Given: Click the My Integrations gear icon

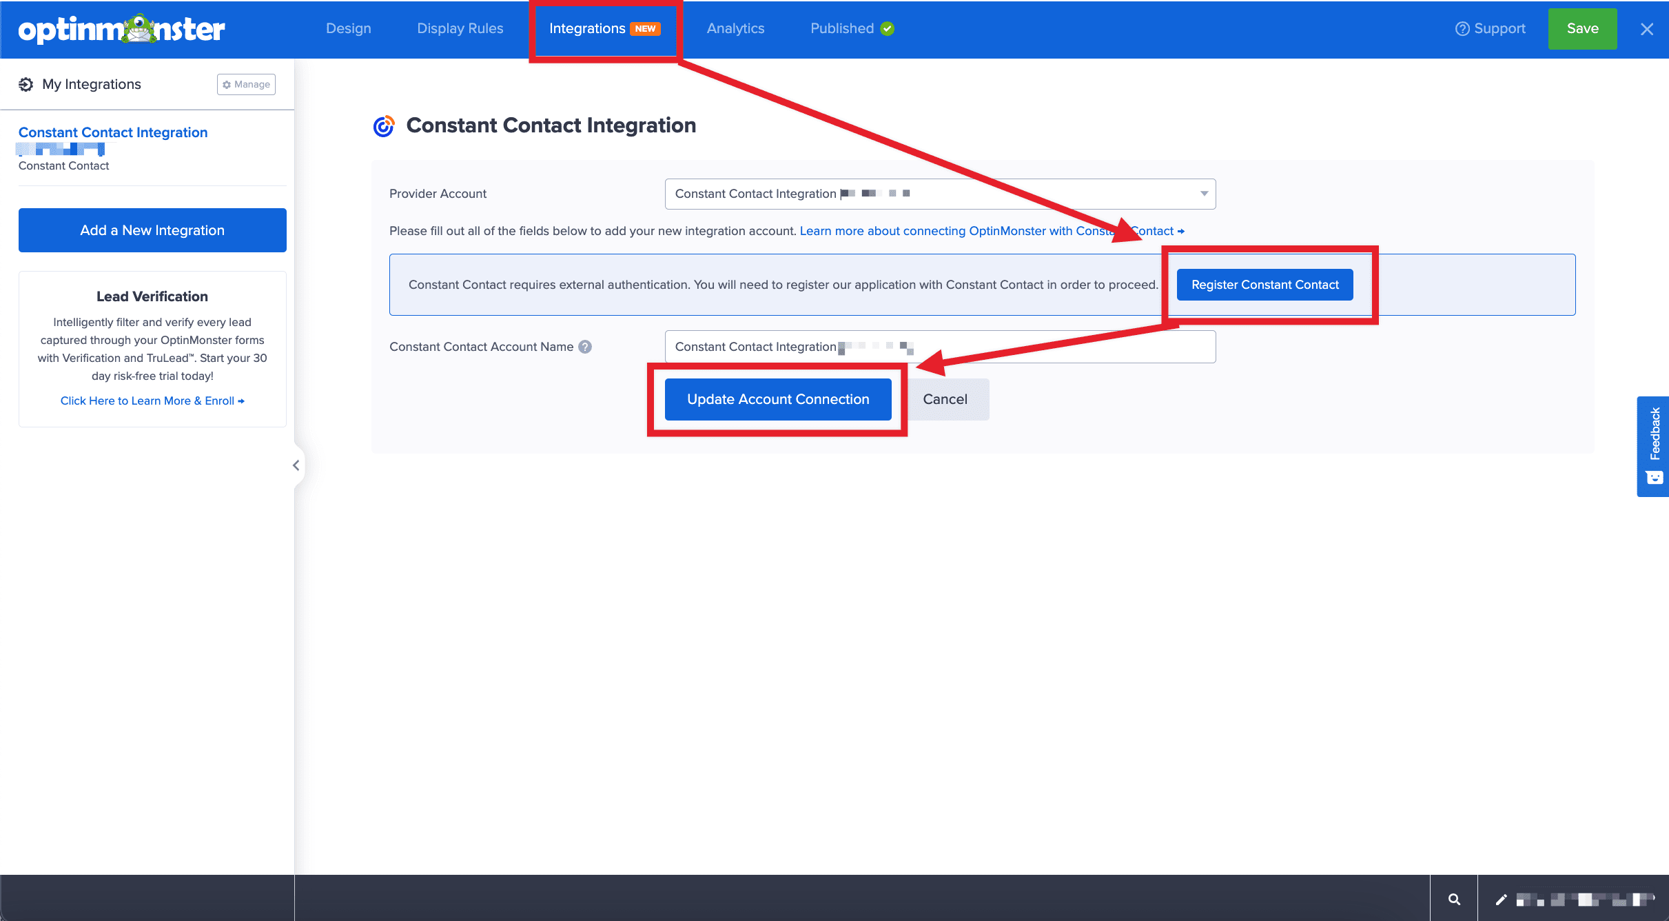Looking at the screenshot, I should click(26, 84).
